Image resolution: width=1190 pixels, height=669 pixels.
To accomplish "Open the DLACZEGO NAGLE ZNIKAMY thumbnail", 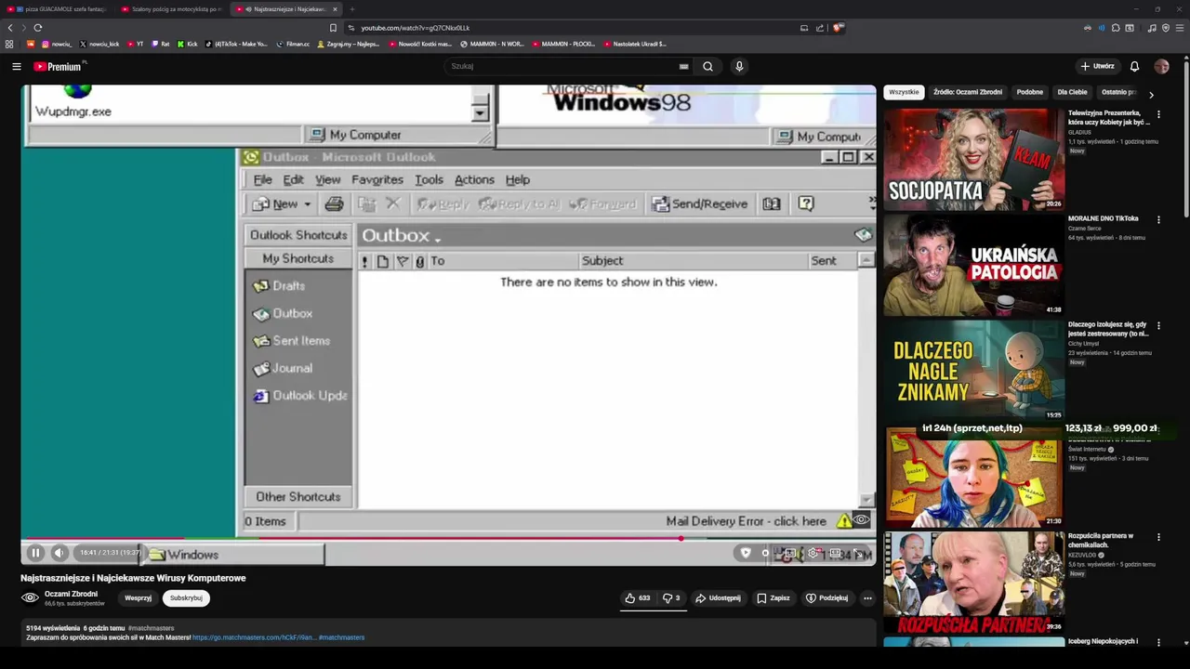I will (x=972, y=371).
